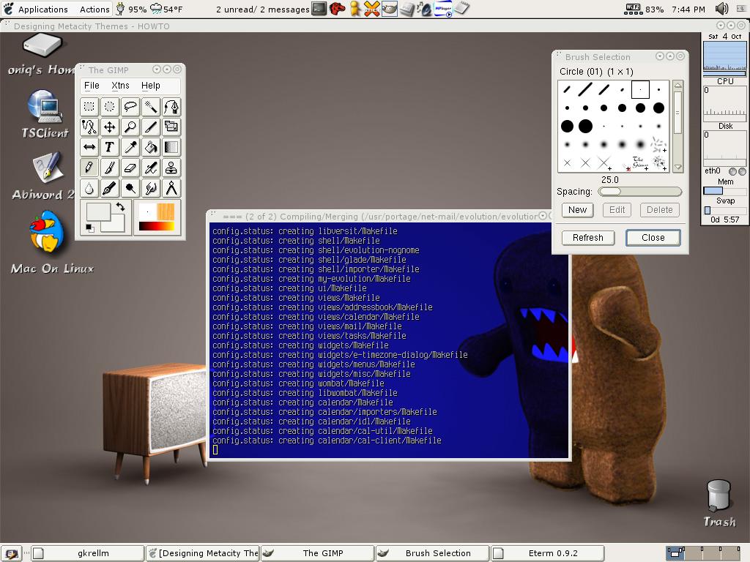Select the Crop knife tool
The height and width of the screenshot is (562, 750).
pyautogui.click(x=151, y=127)
